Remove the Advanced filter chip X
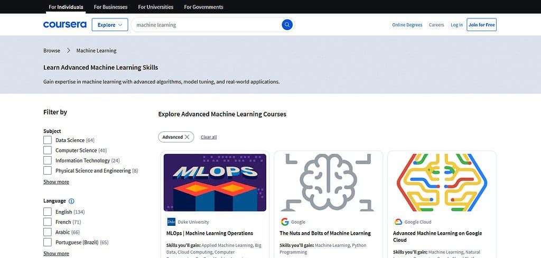This screenshot has width=541, height=258. click(187, 137)
